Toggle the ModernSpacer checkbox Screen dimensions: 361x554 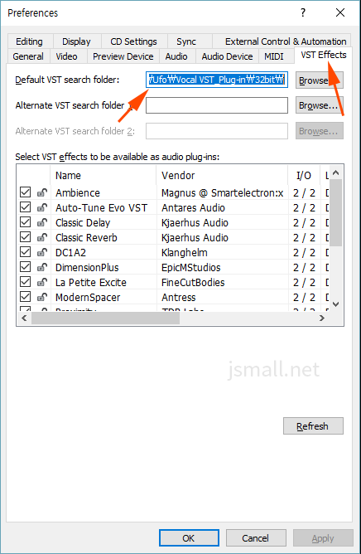pyautogui.click(x=25, y=297)
